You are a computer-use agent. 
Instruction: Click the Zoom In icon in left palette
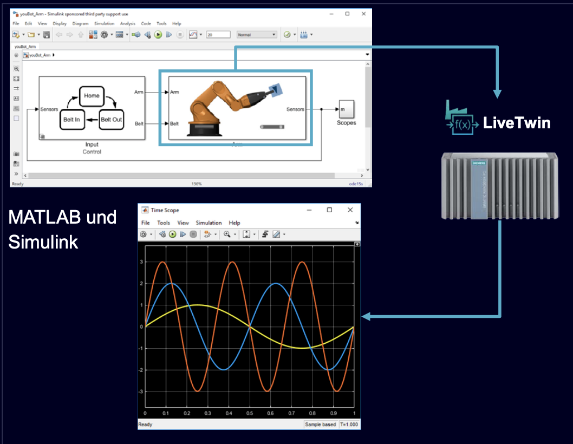pos(16,69)
